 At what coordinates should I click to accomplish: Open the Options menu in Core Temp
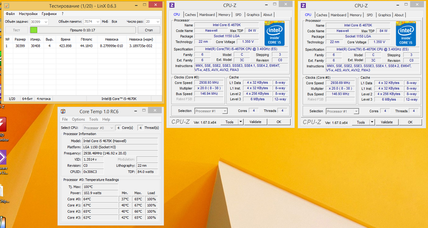78,119
